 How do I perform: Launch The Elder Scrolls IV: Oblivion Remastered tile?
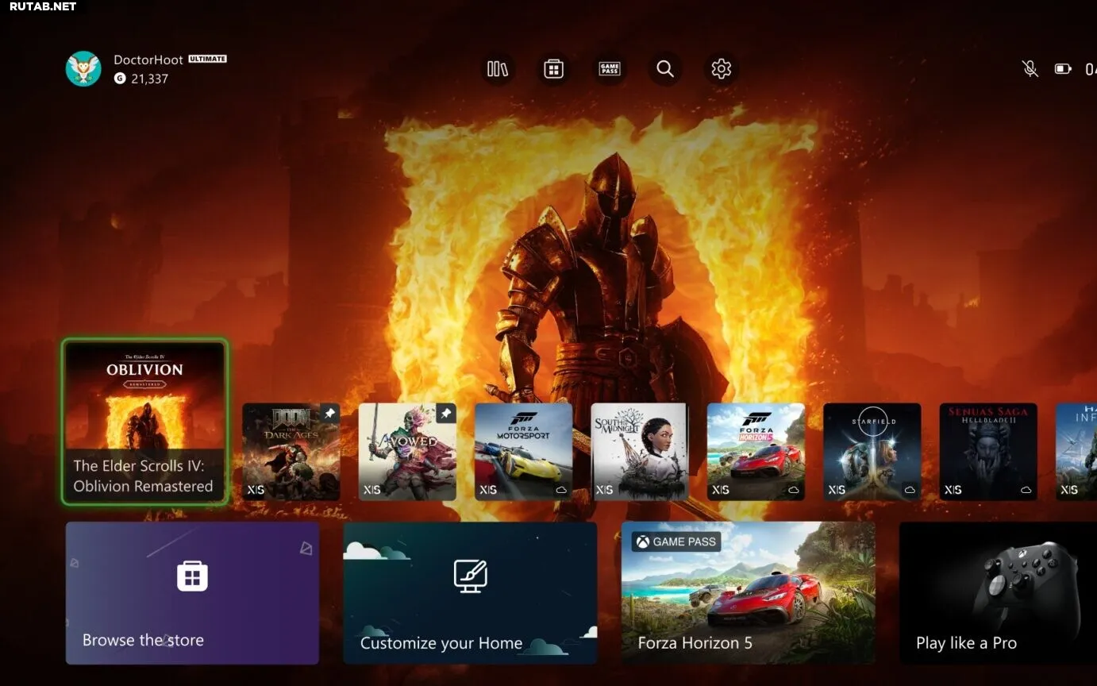tap(144, 422)
